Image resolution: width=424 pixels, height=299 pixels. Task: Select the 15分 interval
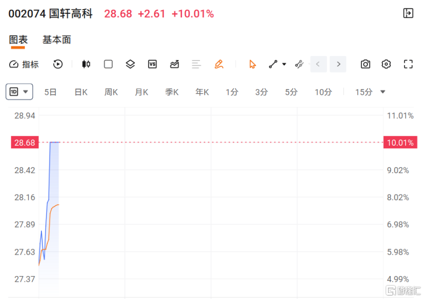364,92
